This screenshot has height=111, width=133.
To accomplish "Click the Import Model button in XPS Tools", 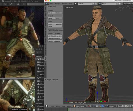I will click(51, 13).
